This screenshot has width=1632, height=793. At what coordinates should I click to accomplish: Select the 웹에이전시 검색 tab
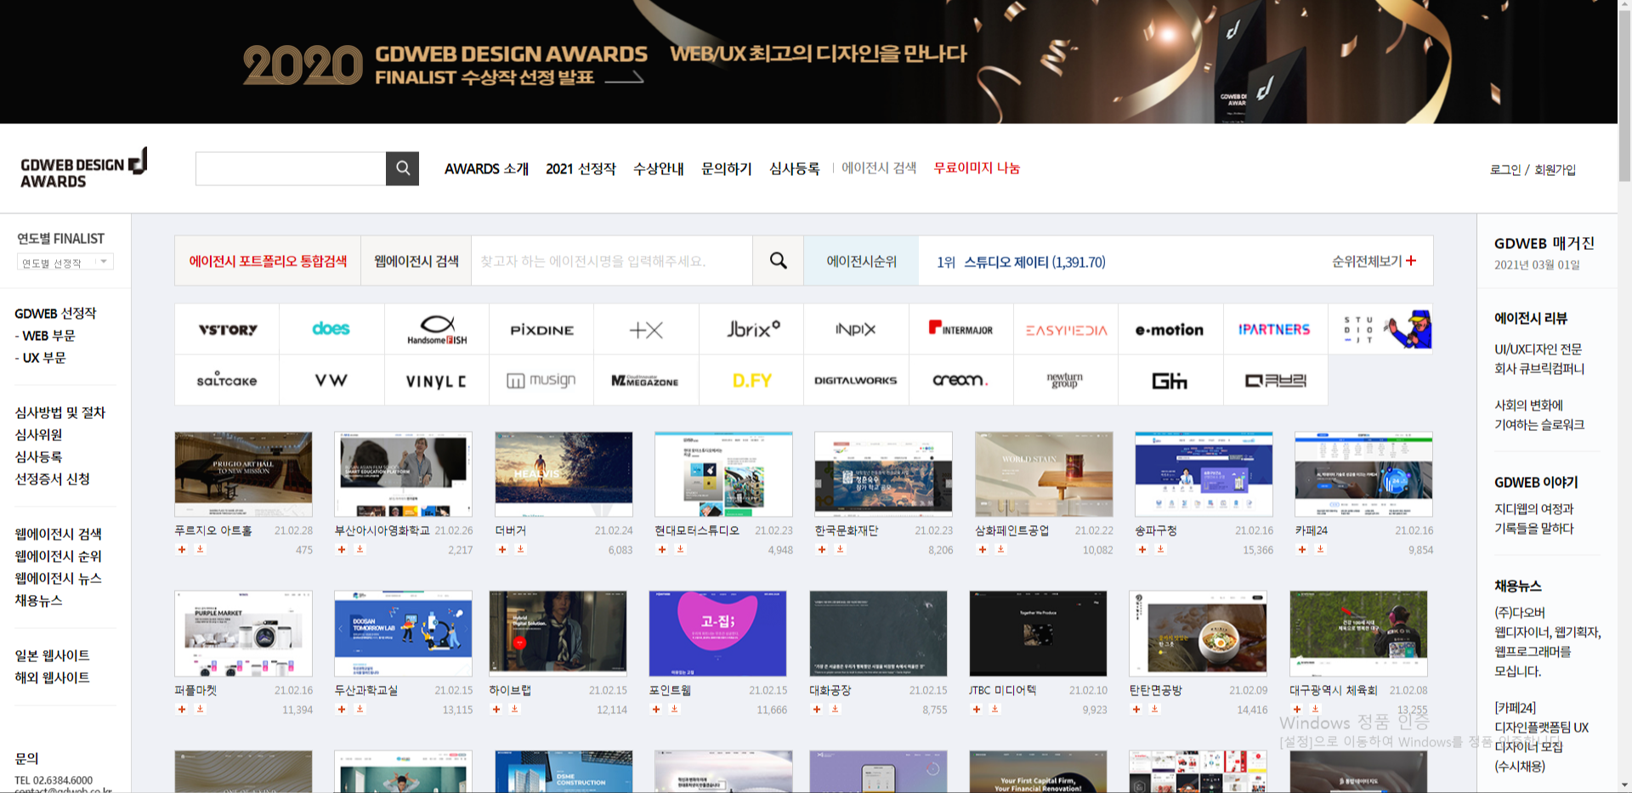[x=416, y=261]
